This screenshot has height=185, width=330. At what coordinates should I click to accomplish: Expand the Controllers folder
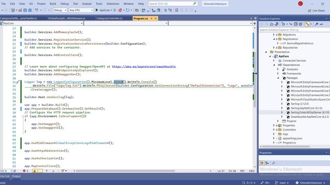274,129
